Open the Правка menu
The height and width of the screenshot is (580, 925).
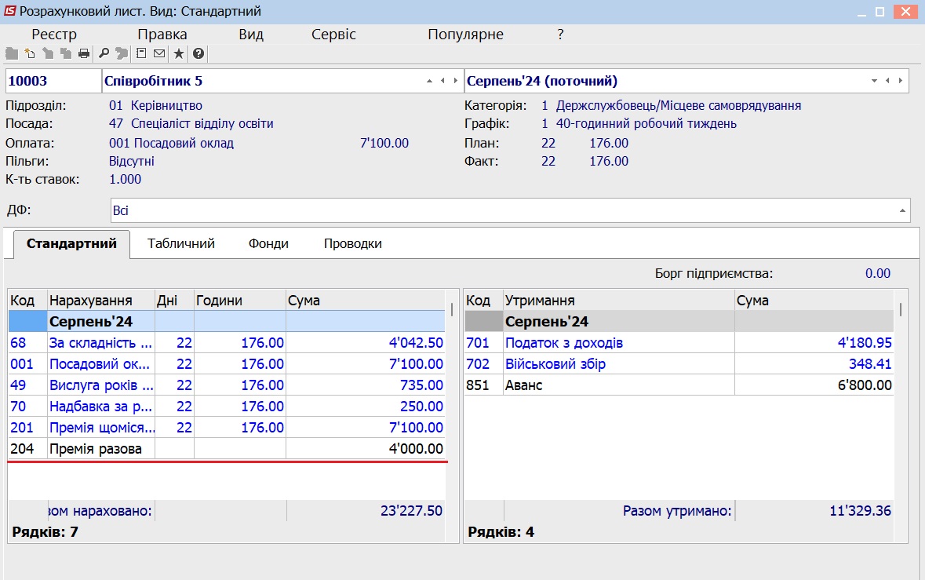pos(162,35)
